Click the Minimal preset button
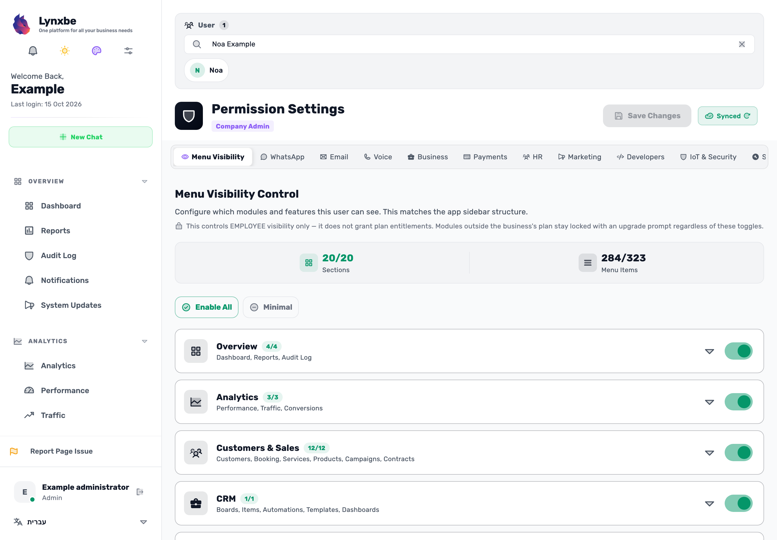 (x=271, y=307)
